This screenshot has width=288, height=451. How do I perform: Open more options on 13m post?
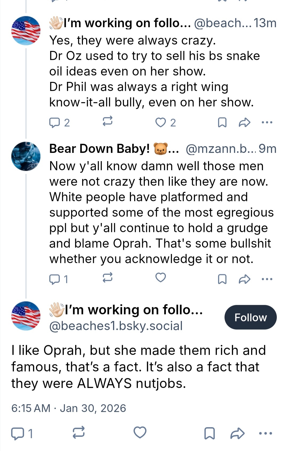(267, 122)
